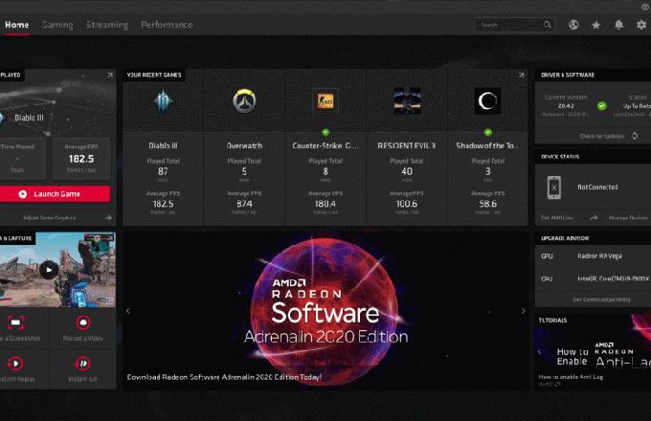651x421 pixels.
Task: Click Check for Updates
Action: 601,136
